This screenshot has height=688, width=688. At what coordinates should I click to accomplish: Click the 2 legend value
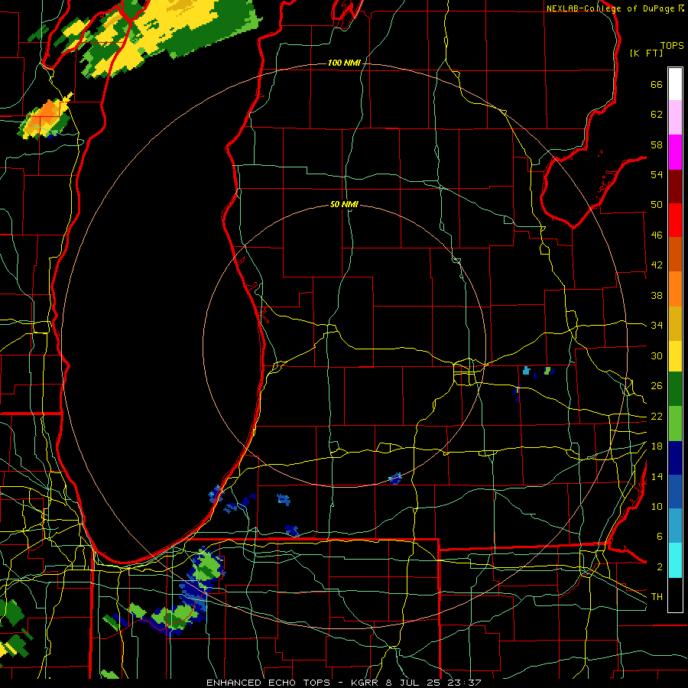point(659,567)
